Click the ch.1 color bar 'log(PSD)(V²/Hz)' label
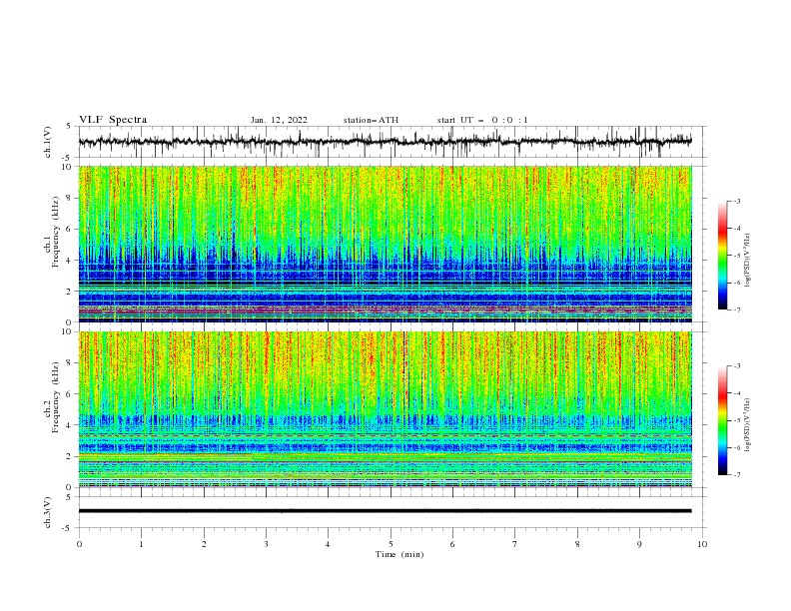 pyautogui.click(x=748, y=261)
